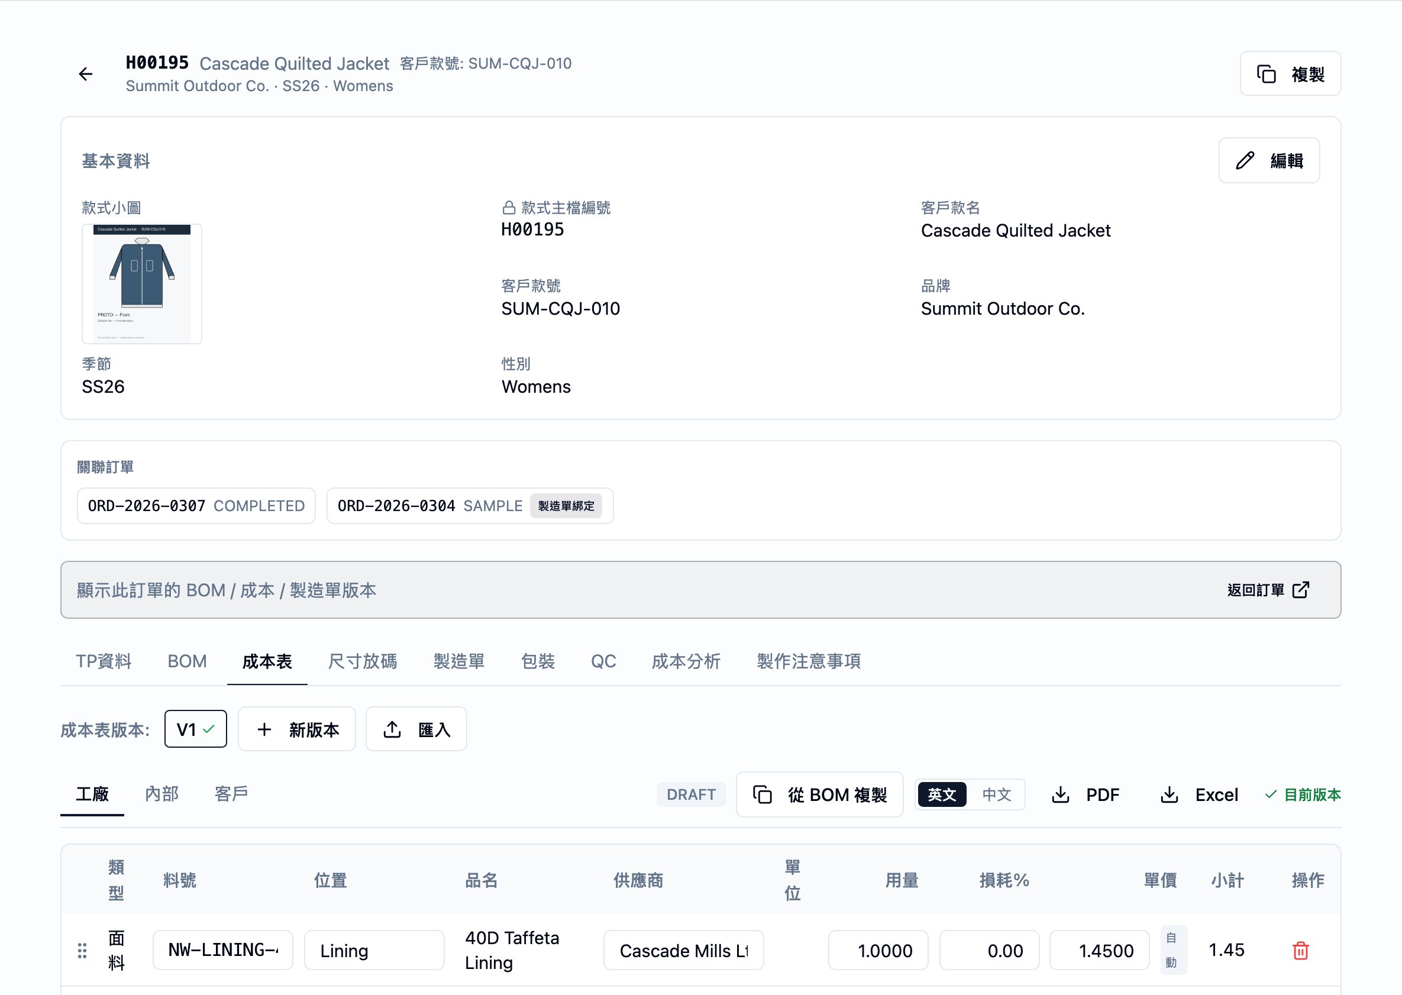This screenshot has height=995, width=1402.
Task: Download PDF export
Action: [x=1086, y=794]
